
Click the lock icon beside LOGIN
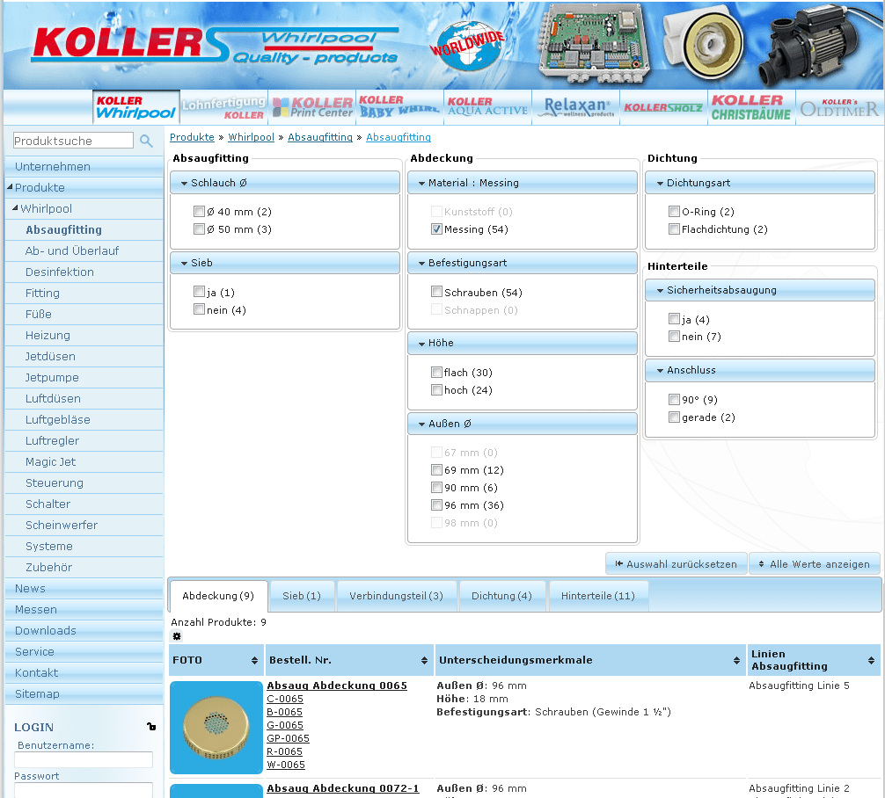pos(151,727)
